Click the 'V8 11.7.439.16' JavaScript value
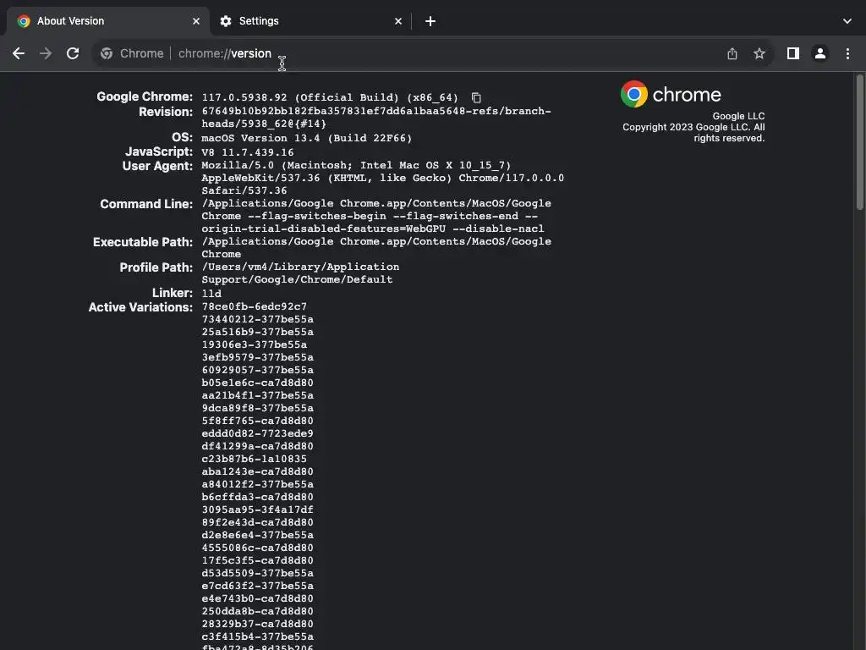Image resolution: width=866 pixels, height=650 pixels. (248, 152)
